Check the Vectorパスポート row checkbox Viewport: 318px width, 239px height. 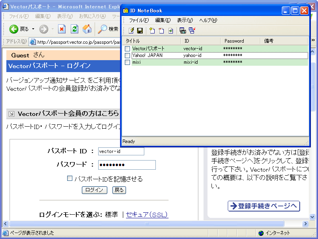[127, 49]
